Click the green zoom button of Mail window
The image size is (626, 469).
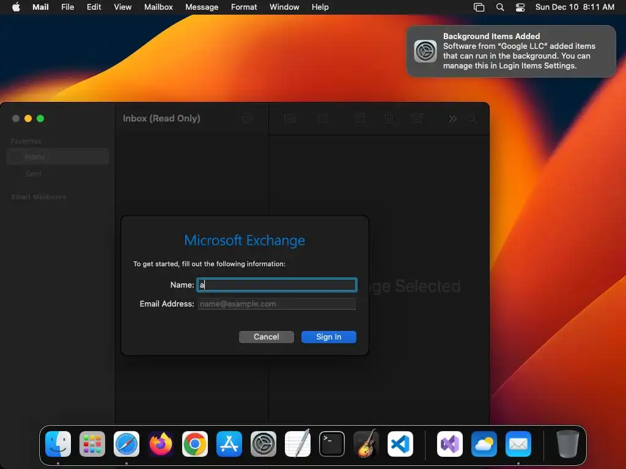(x=40, y=118)
